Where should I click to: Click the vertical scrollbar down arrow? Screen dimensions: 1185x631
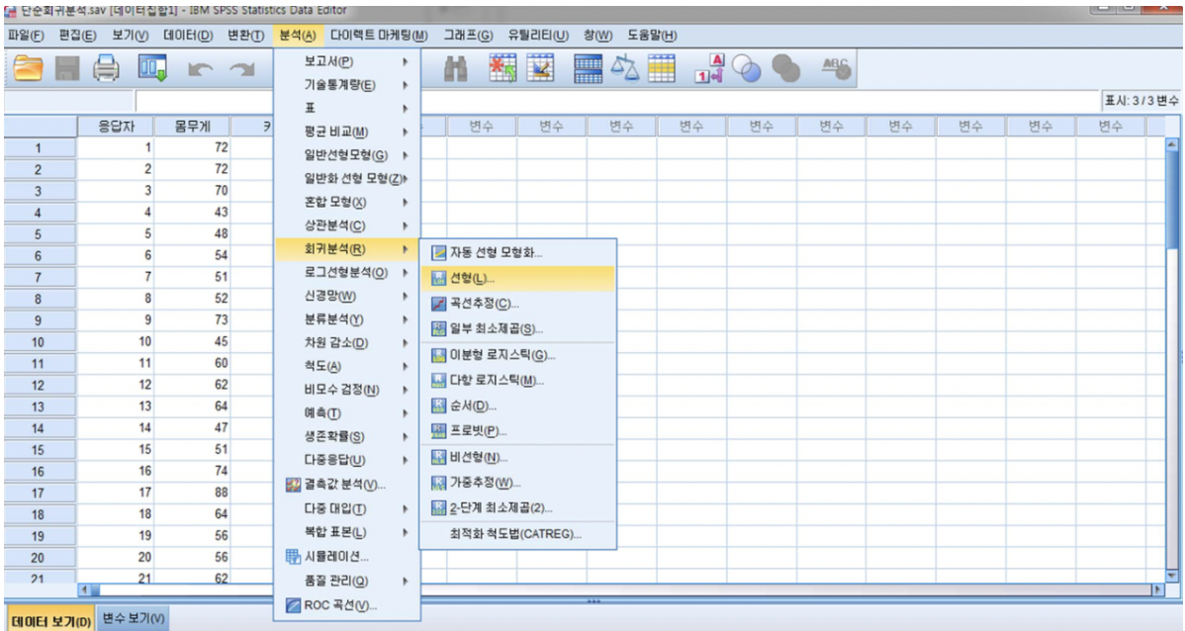tap(1172, 576)
